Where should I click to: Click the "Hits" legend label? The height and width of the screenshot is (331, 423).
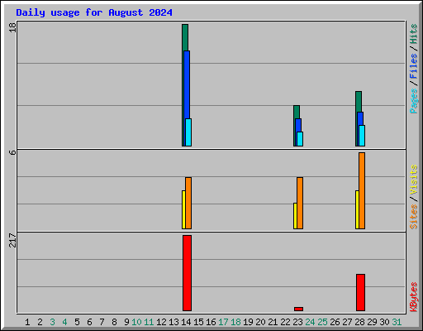[x=414, y=34]
